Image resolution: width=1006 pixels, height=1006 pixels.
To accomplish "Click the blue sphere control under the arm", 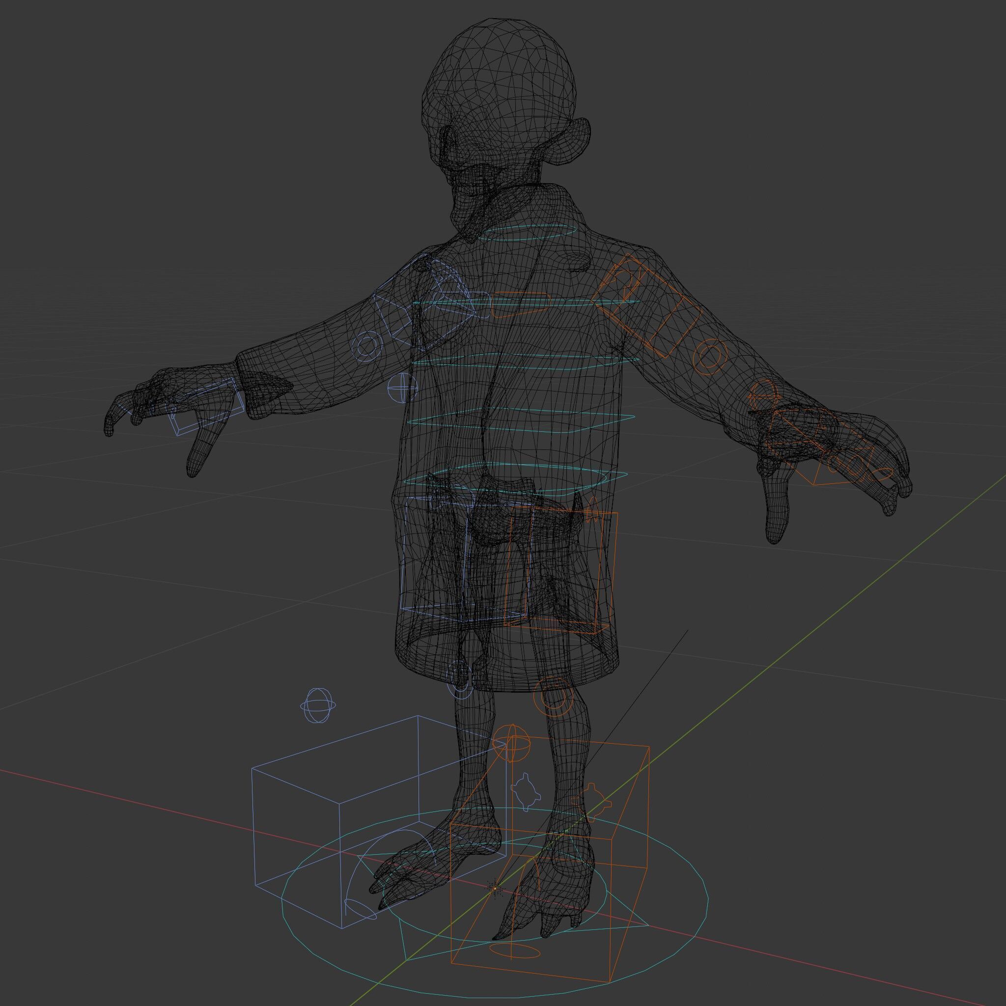I will pyautogui.click(x=402, y=388).
